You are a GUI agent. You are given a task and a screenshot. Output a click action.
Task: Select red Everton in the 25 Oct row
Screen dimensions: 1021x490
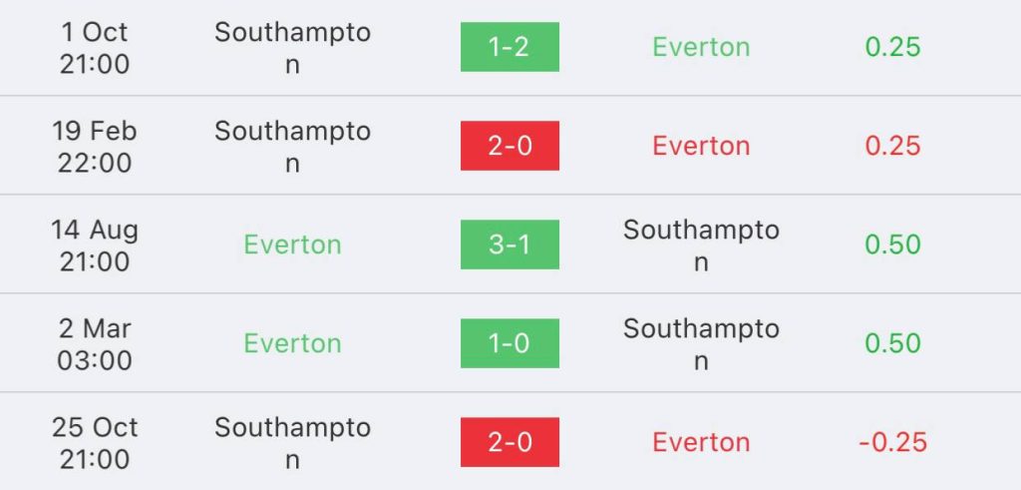click(x=701, y=442)
